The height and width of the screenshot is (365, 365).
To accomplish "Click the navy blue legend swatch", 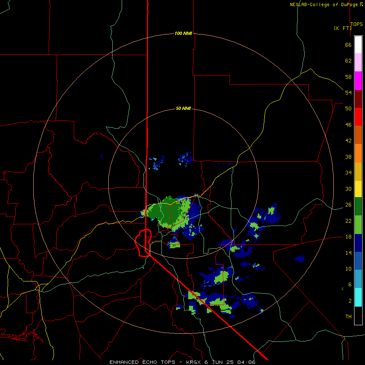I will (x=358, y=243).
